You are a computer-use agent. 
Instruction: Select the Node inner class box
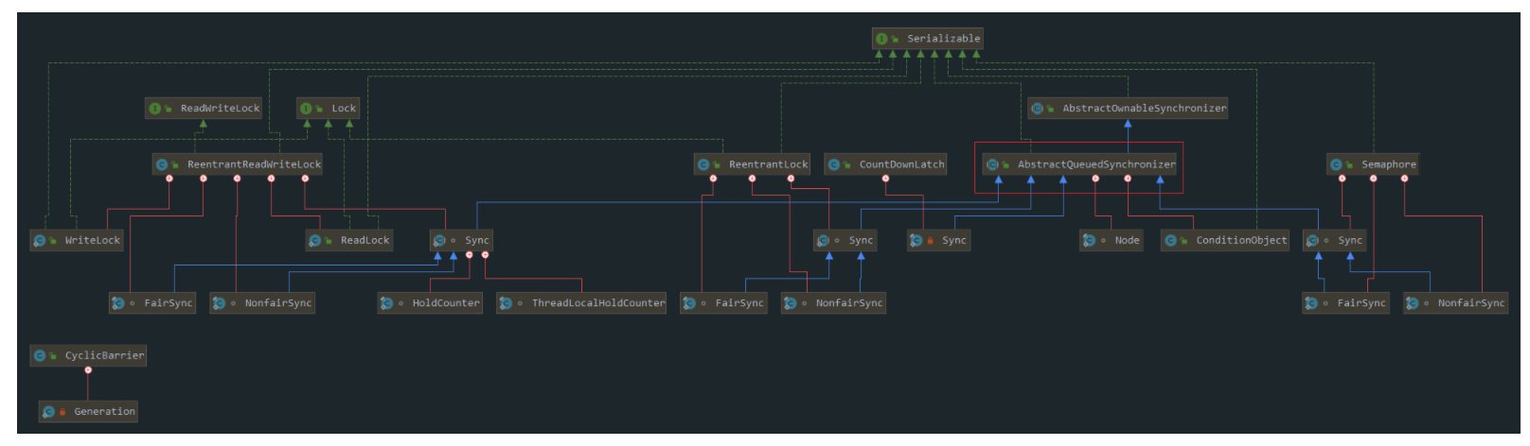[x=1112, y=241]
